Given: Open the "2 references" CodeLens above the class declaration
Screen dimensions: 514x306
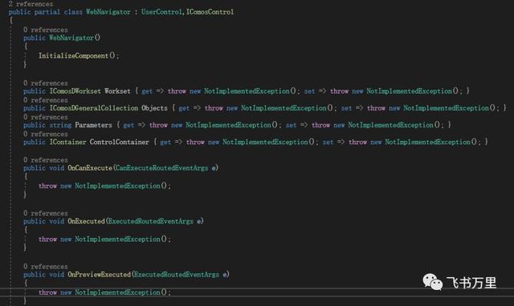Looking at the screenshot, I should pyautogui.click(x=31, y=4).
